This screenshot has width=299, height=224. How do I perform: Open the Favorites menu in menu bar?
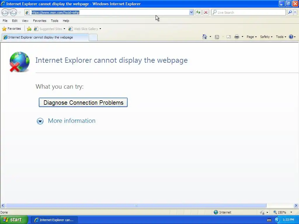40,21
